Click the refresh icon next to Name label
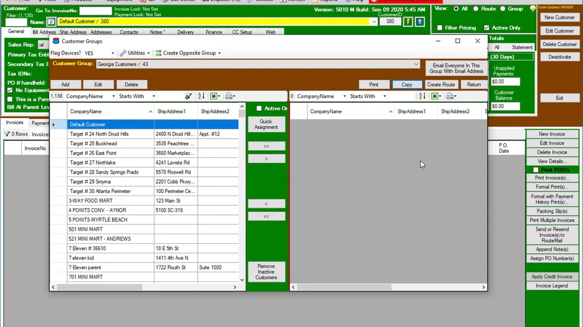The image size is (583, 327). click(51, 22)
